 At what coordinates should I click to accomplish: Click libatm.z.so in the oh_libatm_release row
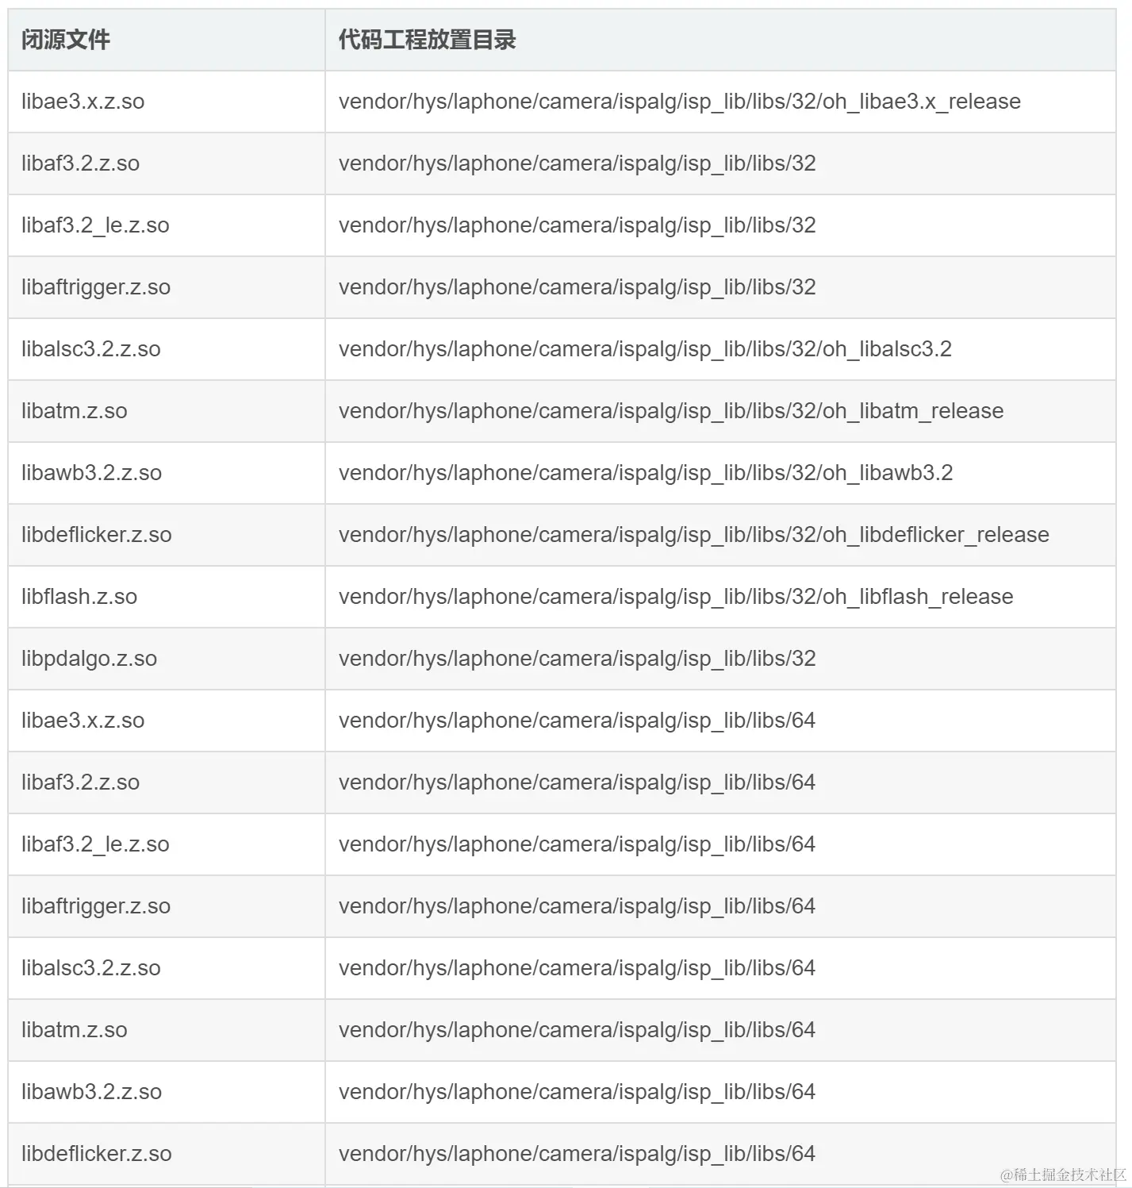tap(74, 411)
